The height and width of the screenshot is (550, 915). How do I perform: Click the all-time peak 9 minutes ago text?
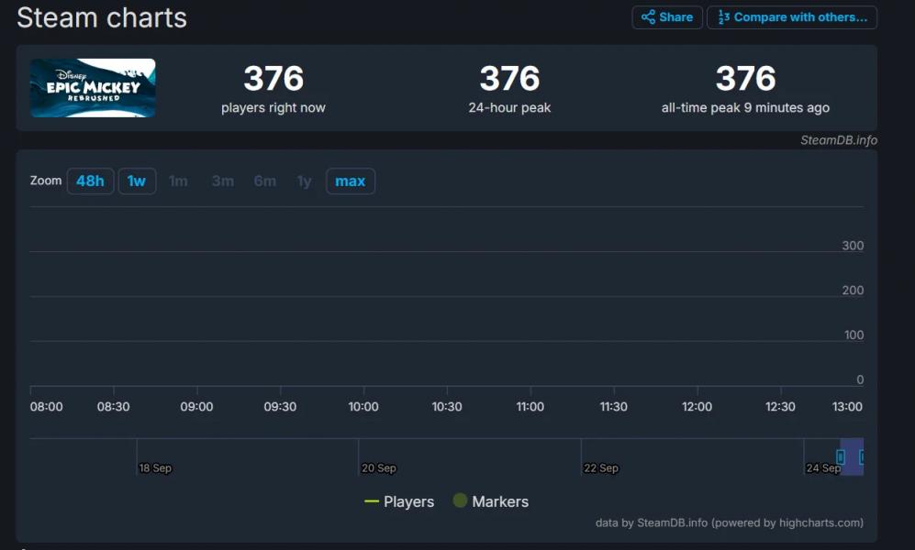745,108
